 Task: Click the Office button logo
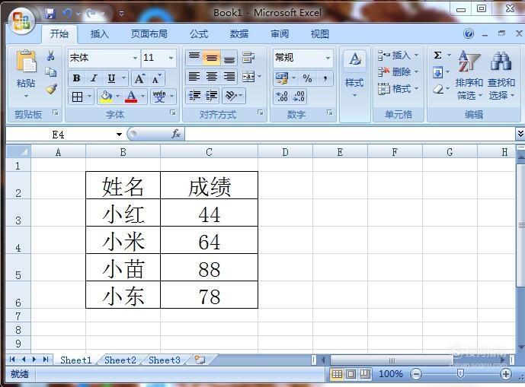(x=21, y=20)
